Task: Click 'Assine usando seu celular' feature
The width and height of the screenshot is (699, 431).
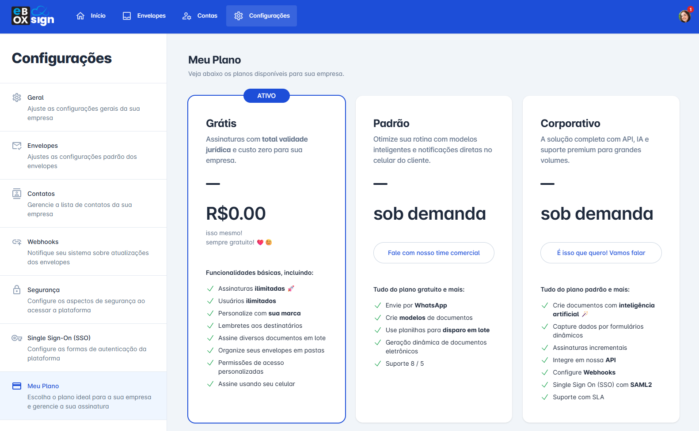Action: point(257,384)
